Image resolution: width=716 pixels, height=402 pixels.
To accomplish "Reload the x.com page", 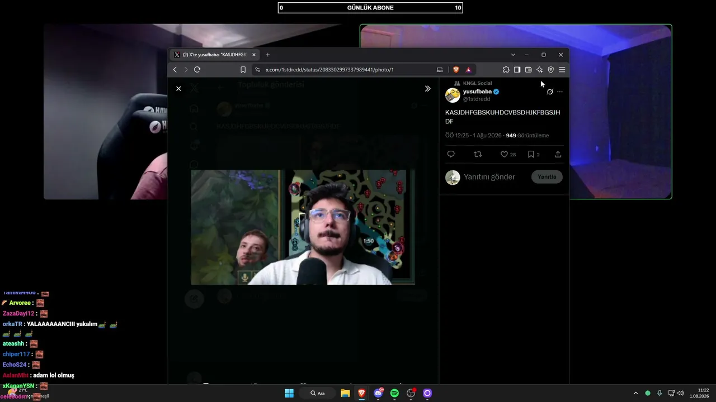I will point(197,70).
